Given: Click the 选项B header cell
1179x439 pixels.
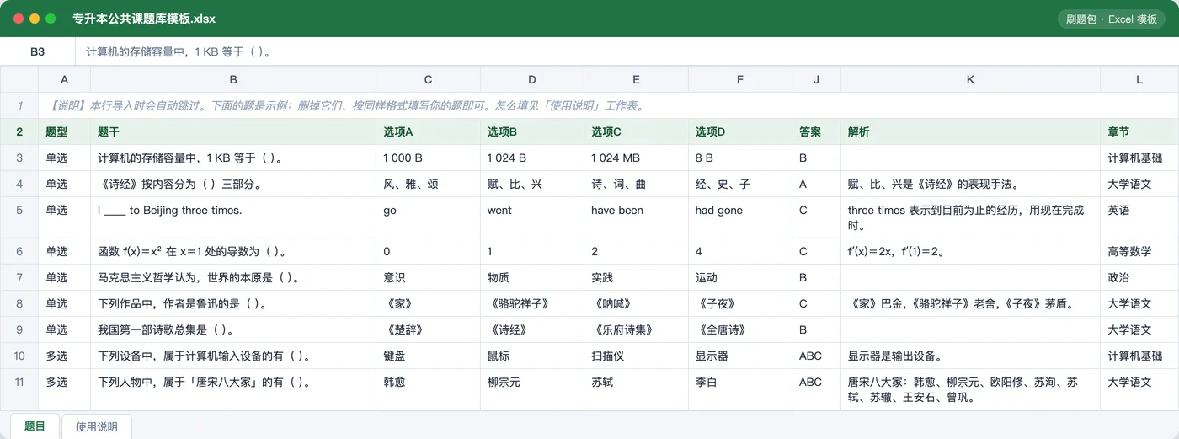Looking at the screenshot, I should 532,132.
